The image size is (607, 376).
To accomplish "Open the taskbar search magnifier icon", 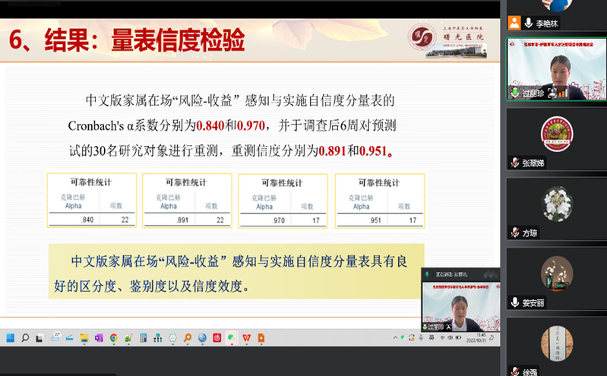I will tap(24, 338).
